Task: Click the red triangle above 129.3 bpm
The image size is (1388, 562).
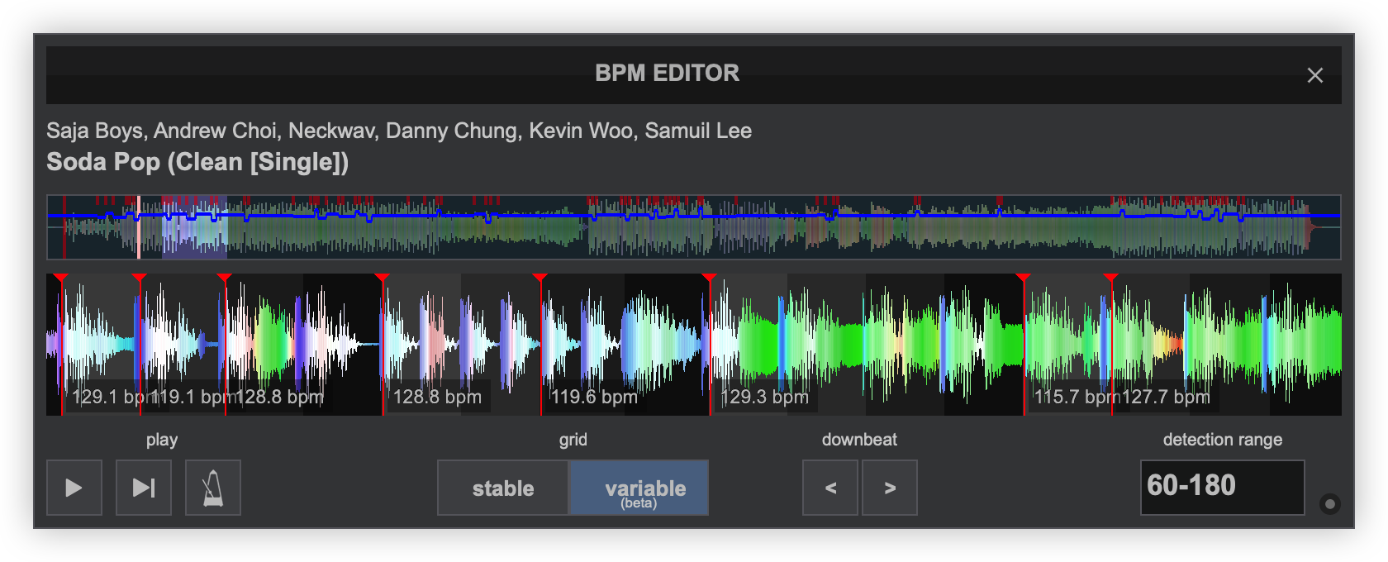Action: click(709, 278)
